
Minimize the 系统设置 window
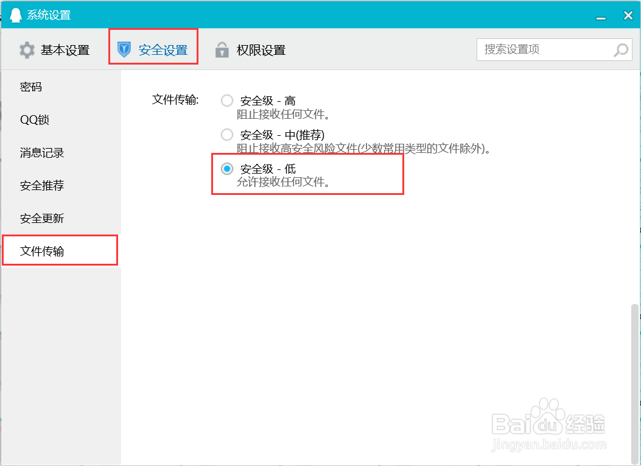(x=601, y=17)
